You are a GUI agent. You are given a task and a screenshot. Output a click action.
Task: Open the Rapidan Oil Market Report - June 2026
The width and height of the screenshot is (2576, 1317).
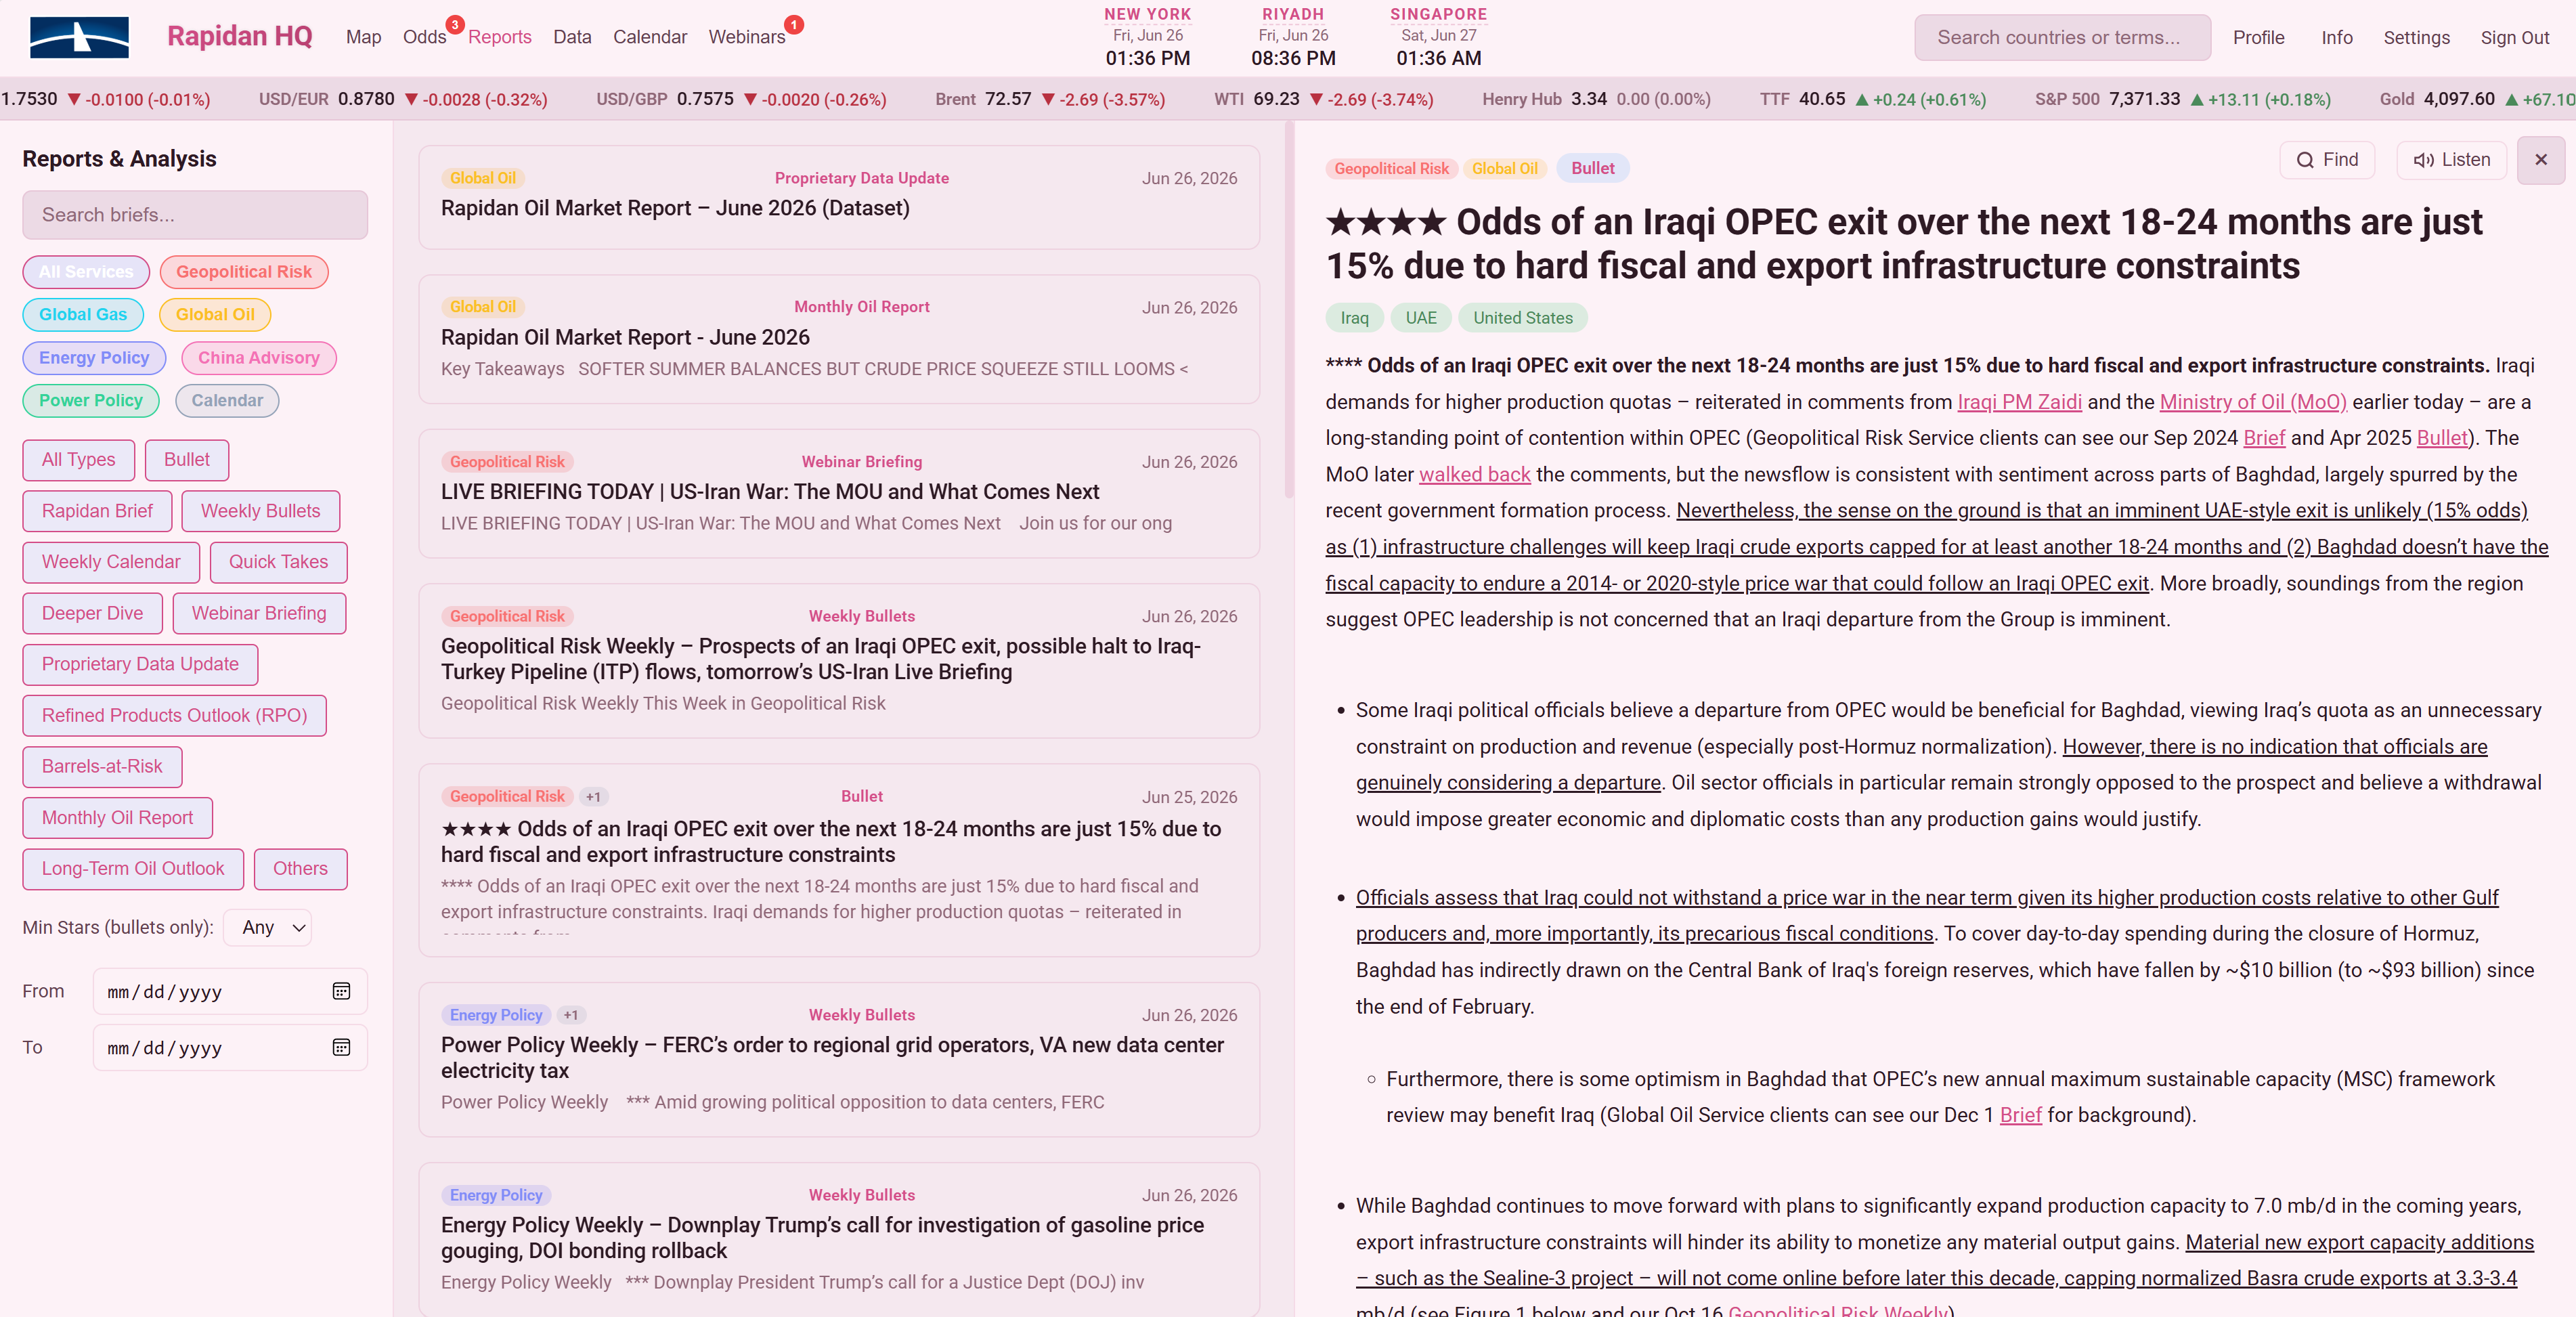pyautogui.click(x=838, y=339)
